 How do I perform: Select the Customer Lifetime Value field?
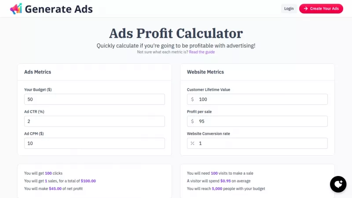point(262,99)
